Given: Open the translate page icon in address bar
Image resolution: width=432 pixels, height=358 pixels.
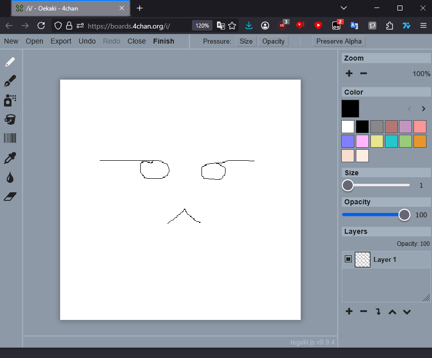Looking at the screenshot, I should click(x=221, y=26).
